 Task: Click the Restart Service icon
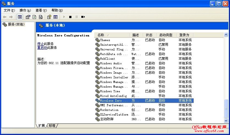click(x=83, y=17)
